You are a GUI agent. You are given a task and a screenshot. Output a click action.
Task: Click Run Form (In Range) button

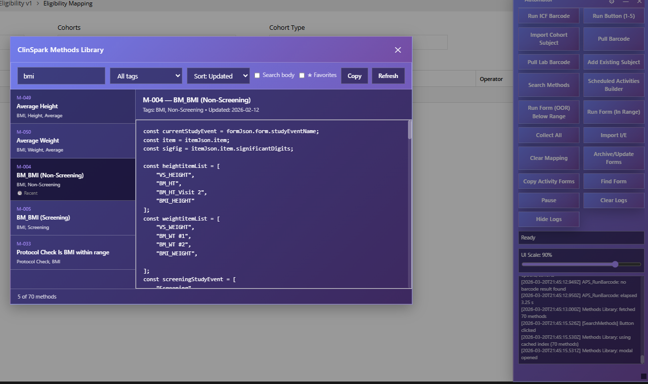click(614, 112)
